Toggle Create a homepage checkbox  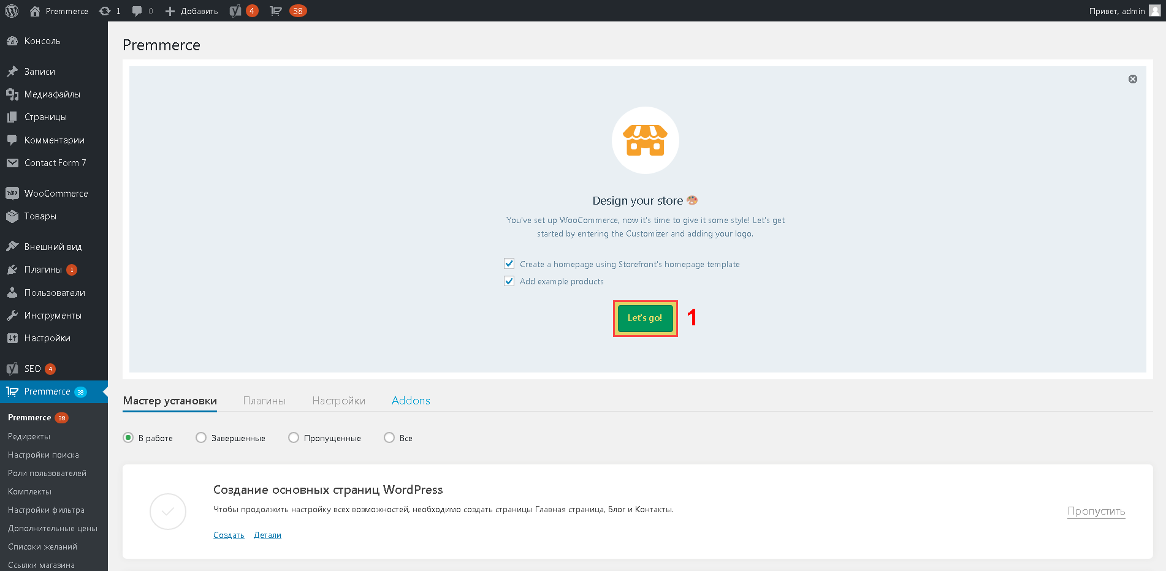click(509, 263)
